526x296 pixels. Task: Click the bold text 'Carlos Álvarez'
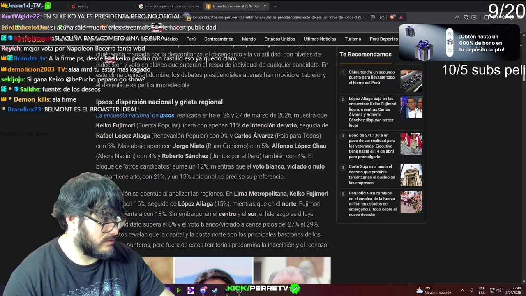[254, 136]
